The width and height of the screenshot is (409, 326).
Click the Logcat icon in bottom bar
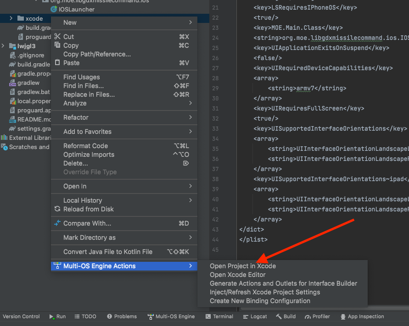click(x=246, y=317)
